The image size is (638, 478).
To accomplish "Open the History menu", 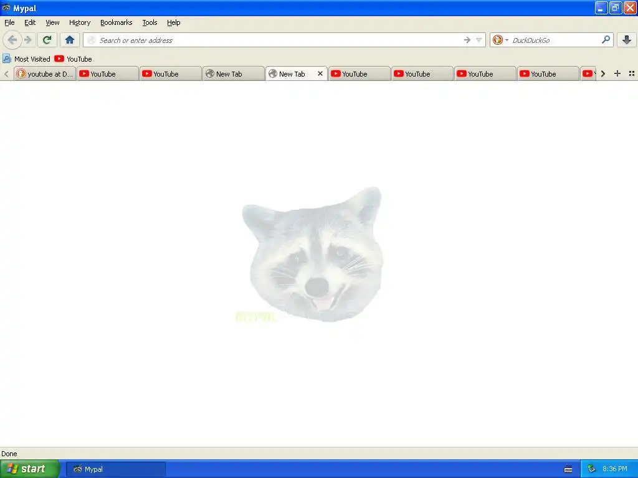I will (80, 23).
